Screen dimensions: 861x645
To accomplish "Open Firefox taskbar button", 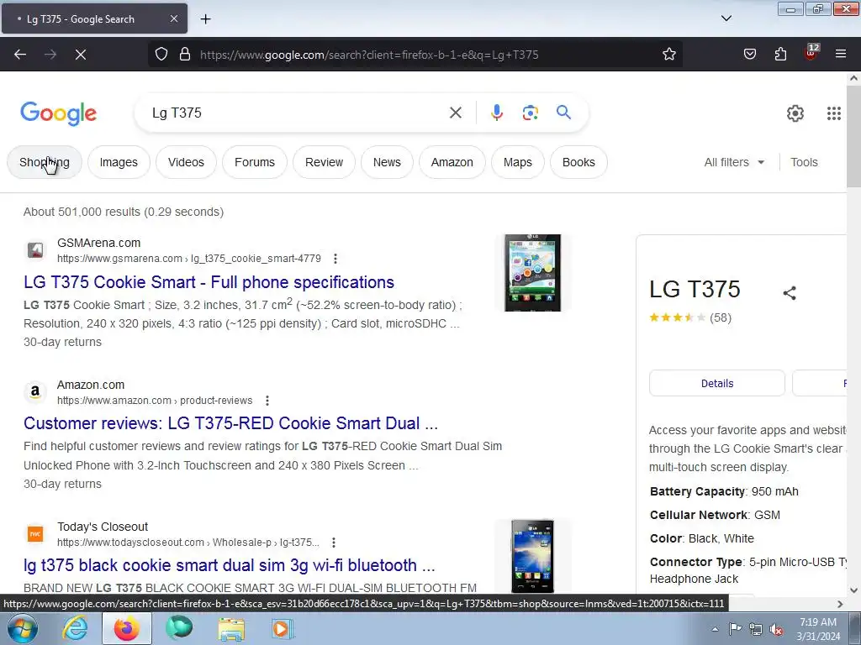I will tap(126, 628).
